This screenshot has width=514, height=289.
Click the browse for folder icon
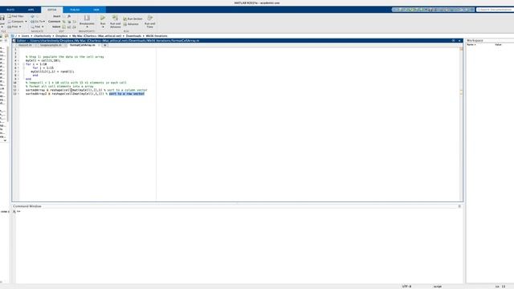tap(6, 35)
